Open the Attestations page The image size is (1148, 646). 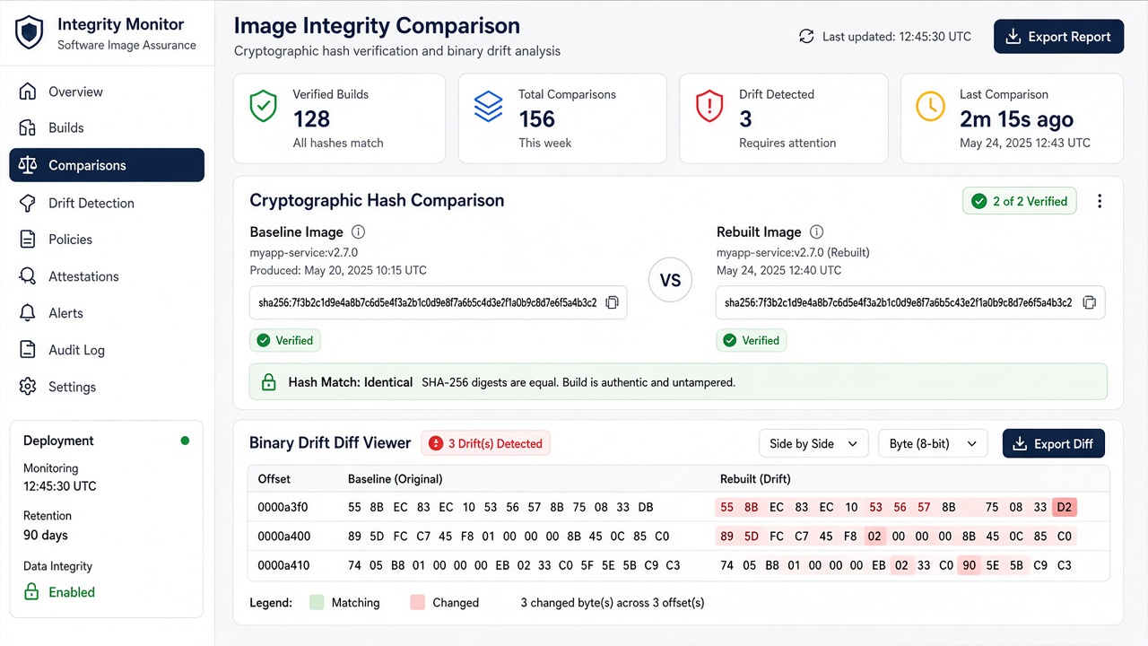107,276
